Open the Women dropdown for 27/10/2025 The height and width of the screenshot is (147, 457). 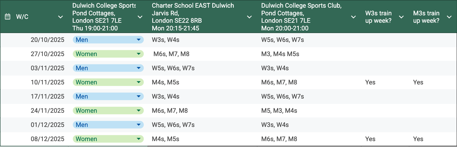[138, 54]
